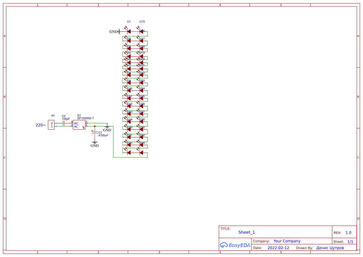The width and height of the screenshot is (363, 257).
Task: Select electrolytic capacitor C1 4700uF
Action: click(x=95, y=133)
